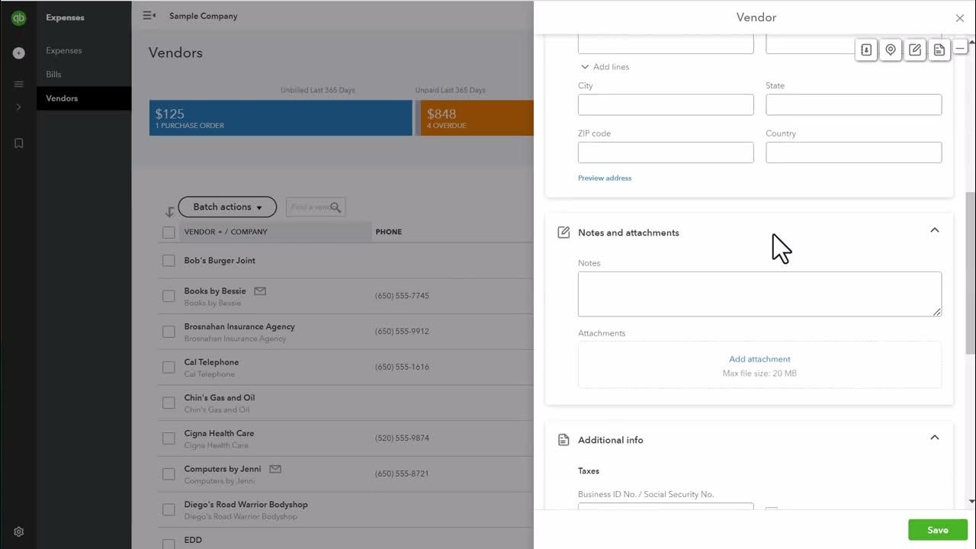Filter by the $848 overdue tile
Screen dimensions: 976x549
click(x=477, y=118)
